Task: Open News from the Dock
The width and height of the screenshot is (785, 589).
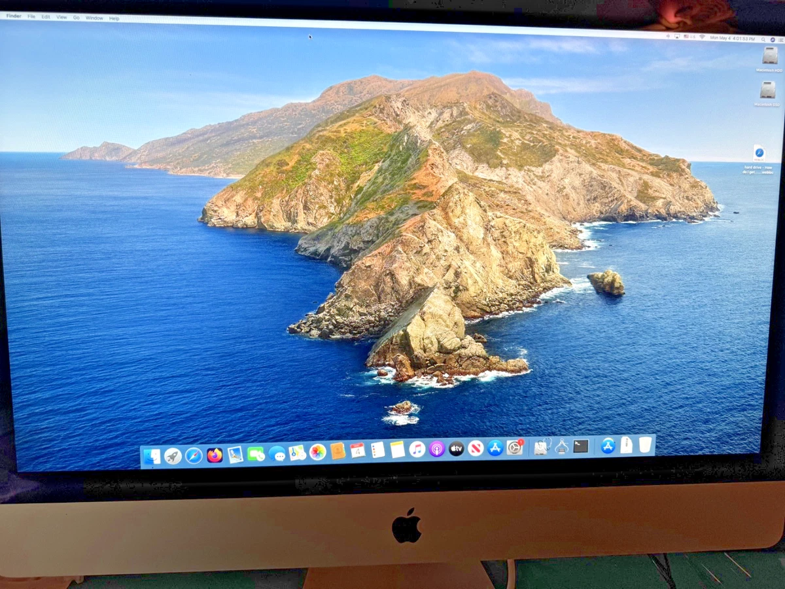Action: 476,448
